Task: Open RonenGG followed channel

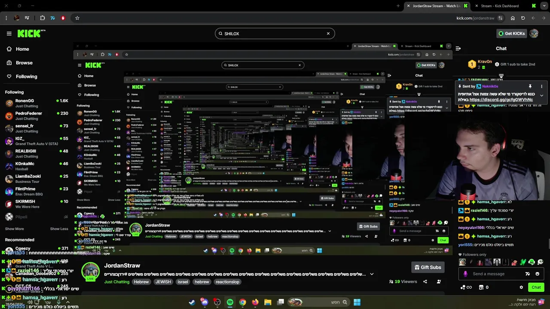Action: pos(37,103)
